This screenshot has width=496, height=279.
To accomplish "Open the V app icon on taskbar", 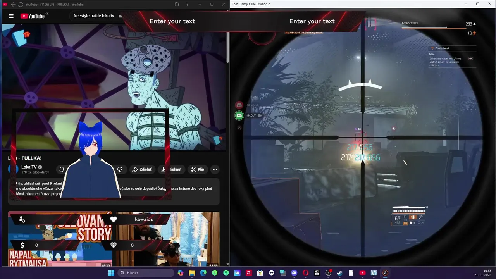I will [374, 273].
